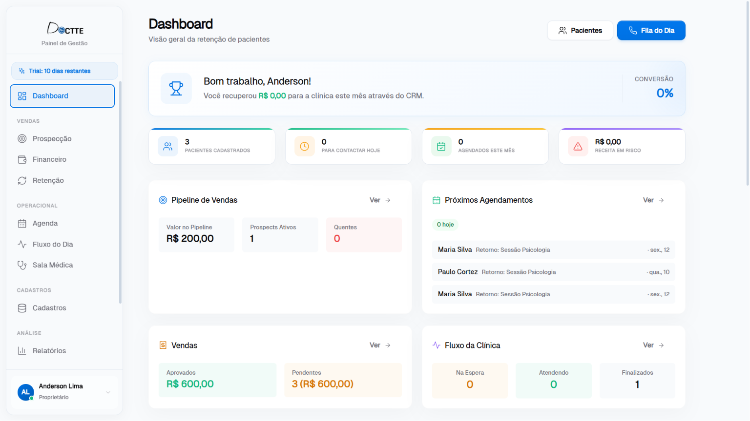Click the trophy icon in the welcome banner
Viewport: 750px width, 421px height.
pyautogui.click(x=176, y=88)
